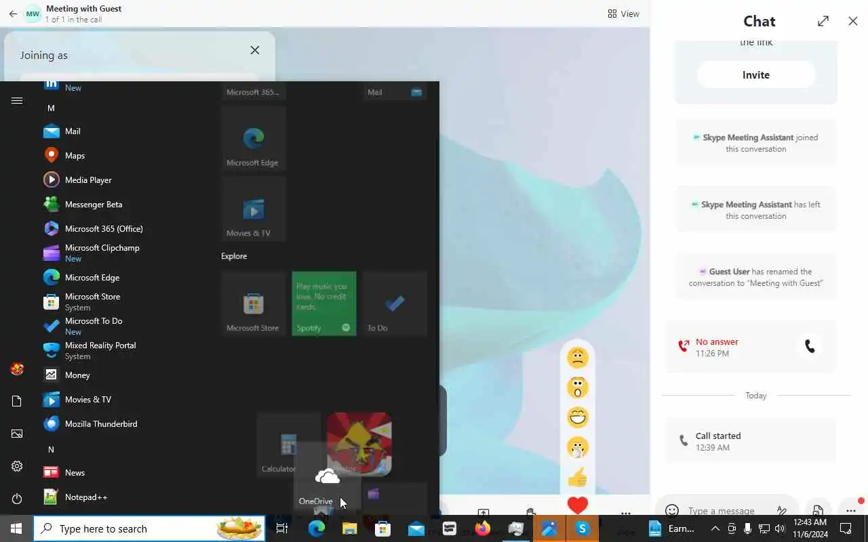The image size is (868, 542).
Task: Click the Microsoft 365 tile at top
Action: 254,91
